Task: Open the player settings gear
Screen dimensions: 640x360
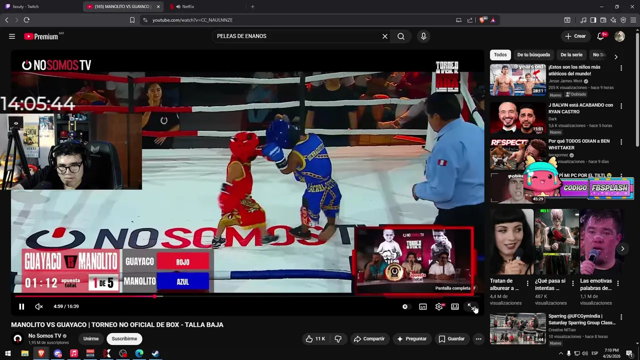Action: [439, 306]
